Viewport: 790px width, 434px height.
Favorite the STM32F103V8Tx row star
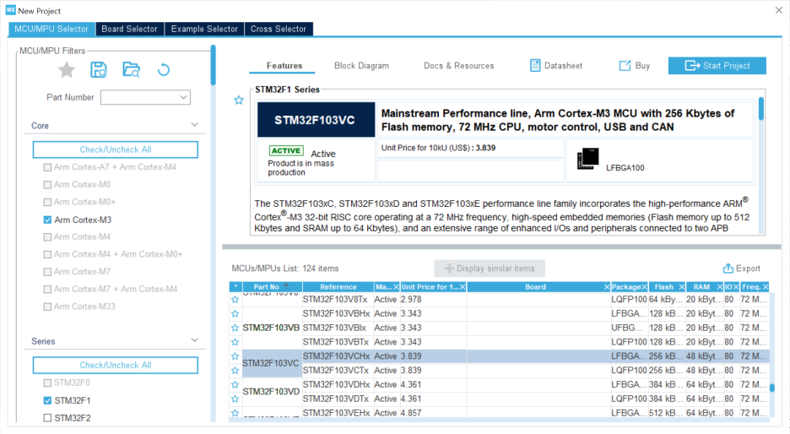pyautogui.click(x=235, y=300)
